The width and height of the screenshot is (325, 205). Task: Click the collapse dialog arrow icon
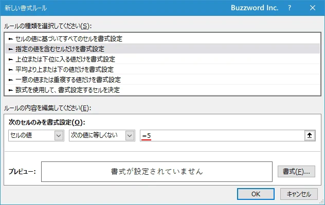(310, 135)
